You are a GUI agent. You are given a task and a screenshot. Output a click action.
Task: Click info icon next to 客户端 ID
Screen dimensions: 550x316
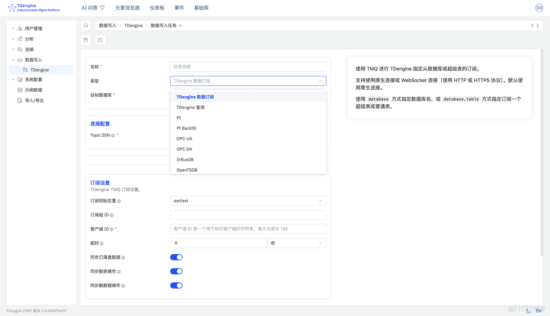click(x=112, y=229)
